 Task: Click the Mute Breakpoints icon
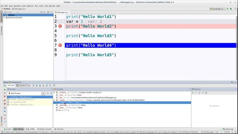pyautogui.click(x=5, y=104)
